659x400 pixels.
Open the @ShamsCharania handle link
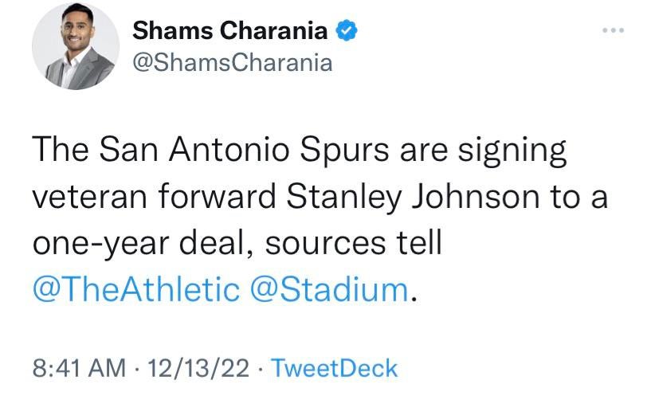231,62
